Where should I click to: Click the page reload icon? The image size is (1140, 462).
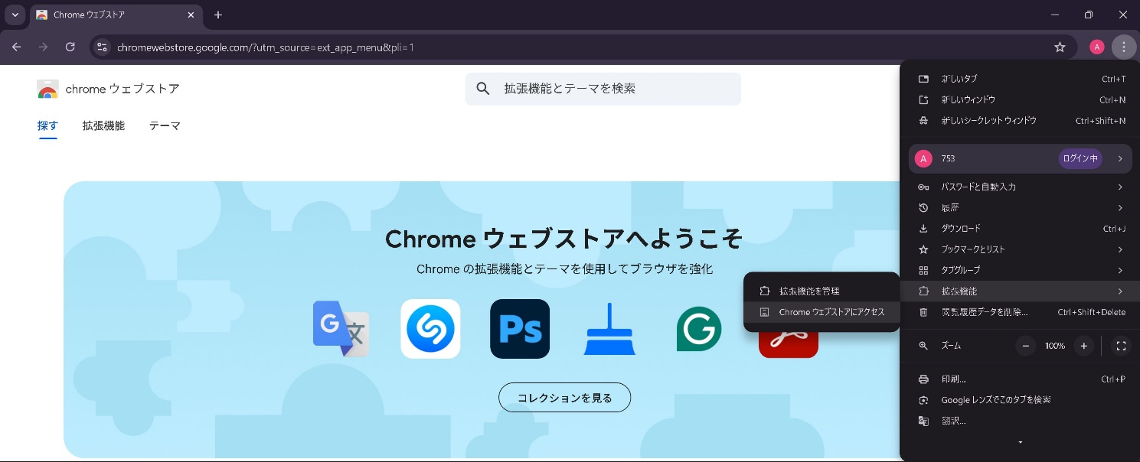(70, 47)
